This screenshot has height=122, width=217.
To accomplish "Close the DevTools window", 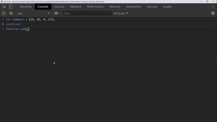I will (214, 1).
